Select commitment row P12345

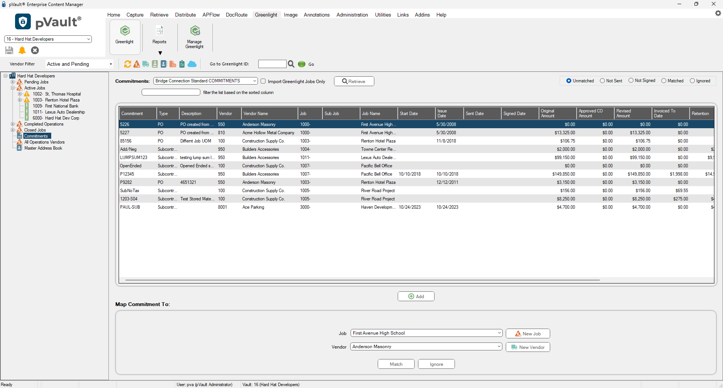coord(416,174)
